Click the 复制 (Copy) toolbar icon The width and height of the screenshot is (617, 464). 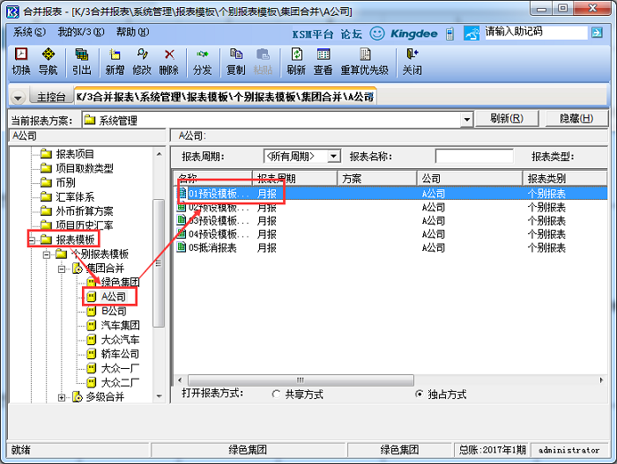235,61
